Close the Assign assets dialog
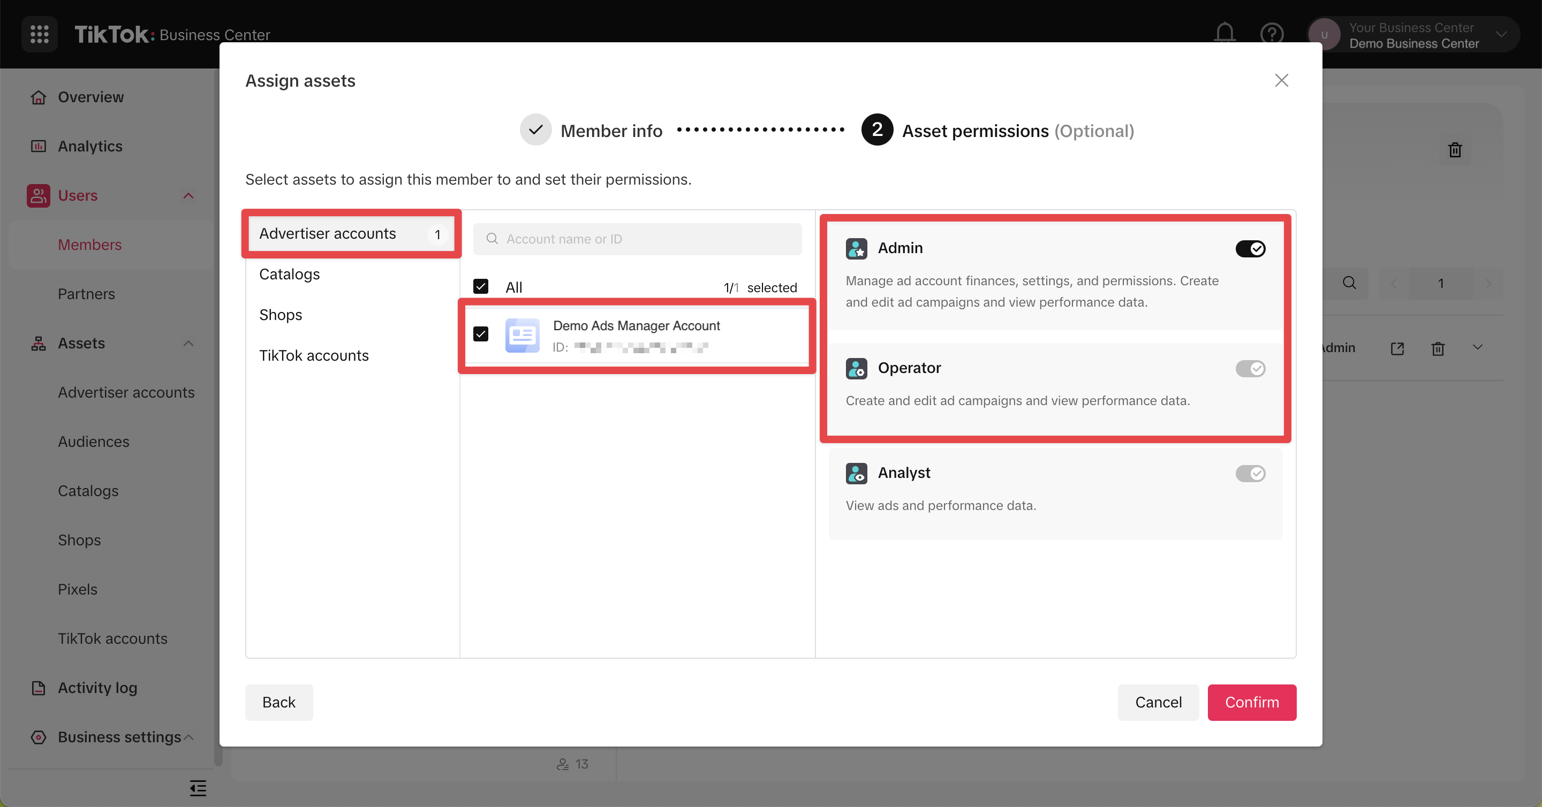Viewport: 1542px width, 807px height. click(1281, 80)
